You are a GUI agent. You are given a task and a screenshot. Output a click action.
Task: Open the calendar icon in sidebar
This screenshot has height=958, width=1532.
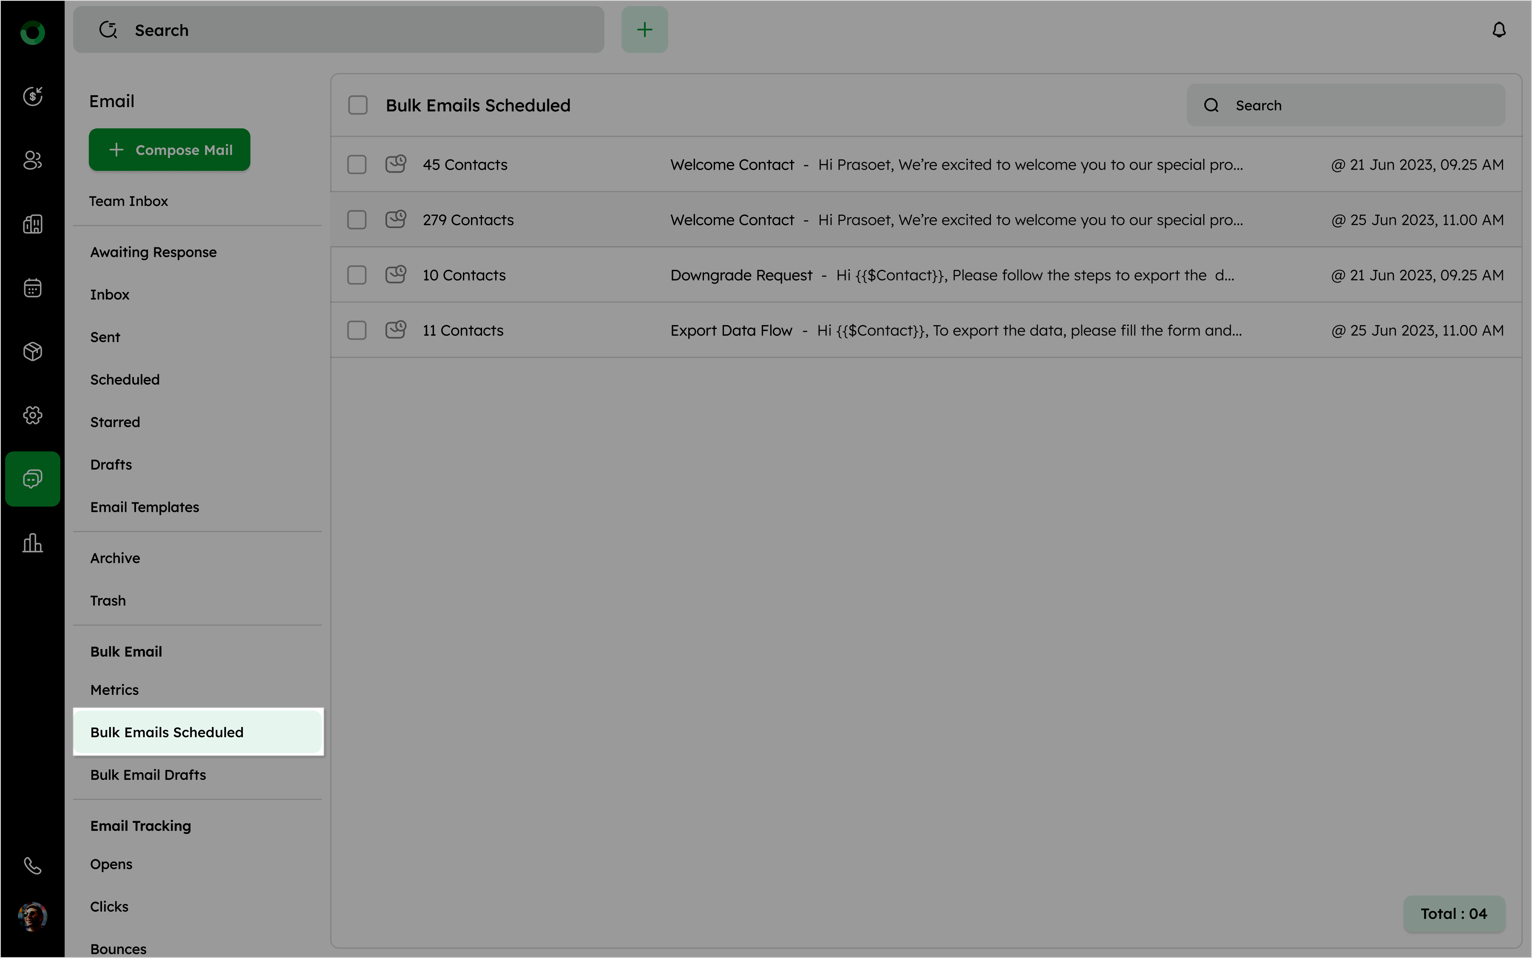pos(32,288)
